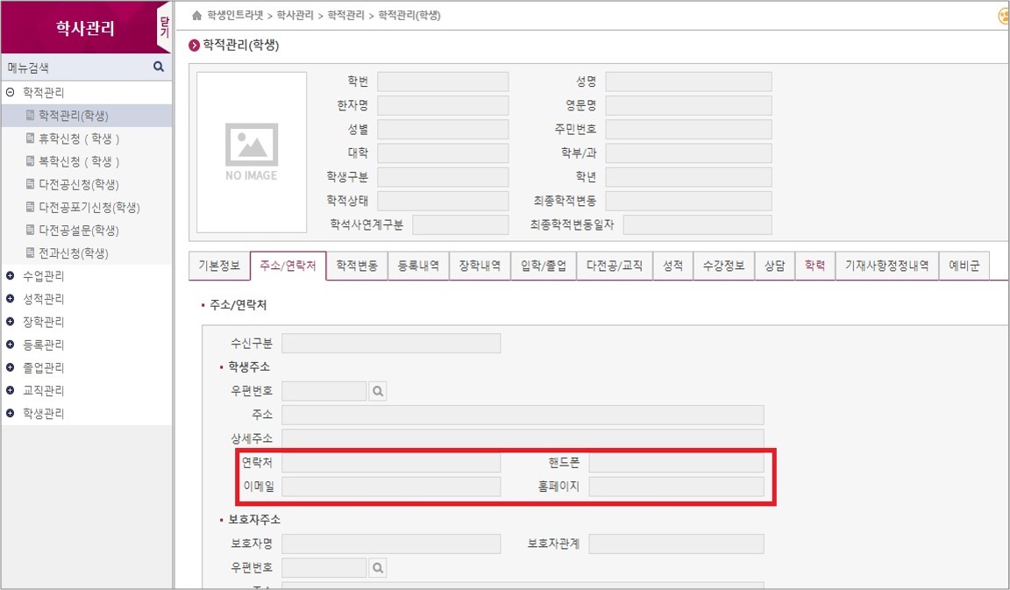Viewport: 1010px width, 590px height.
Task: Click the student address postal code search icon
Action: [x=378, y=391]
